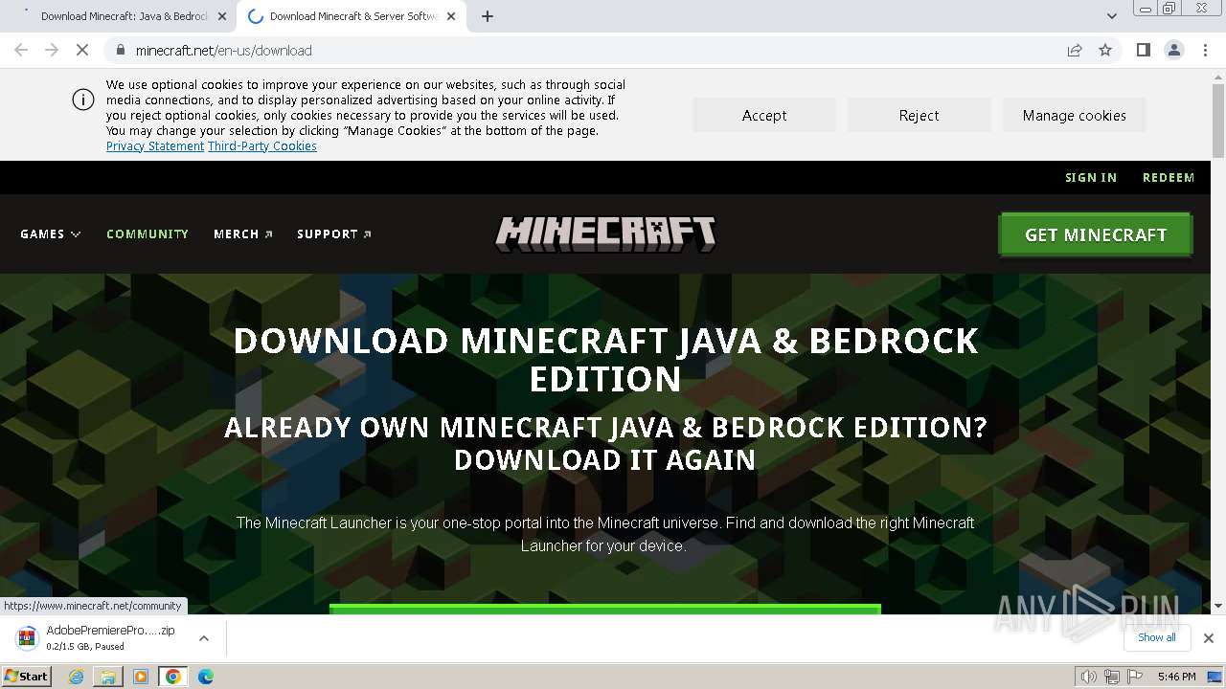Close the active Download Minecraft & Server tab
Screen dimensions: 1226x689
(451, 16)
